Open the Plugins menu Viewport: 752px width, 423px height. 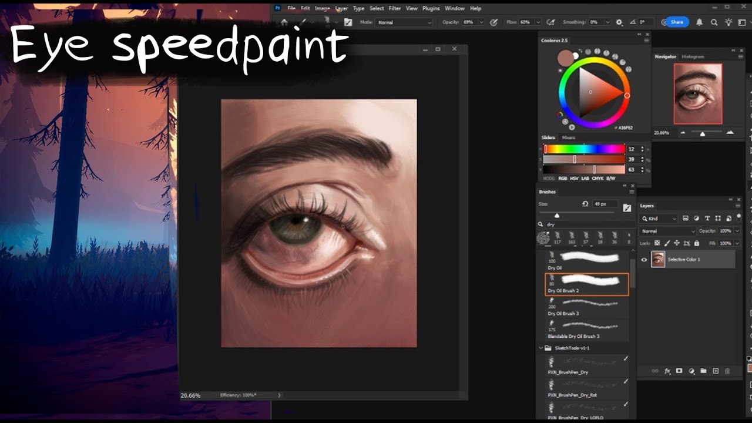point(431,8)
